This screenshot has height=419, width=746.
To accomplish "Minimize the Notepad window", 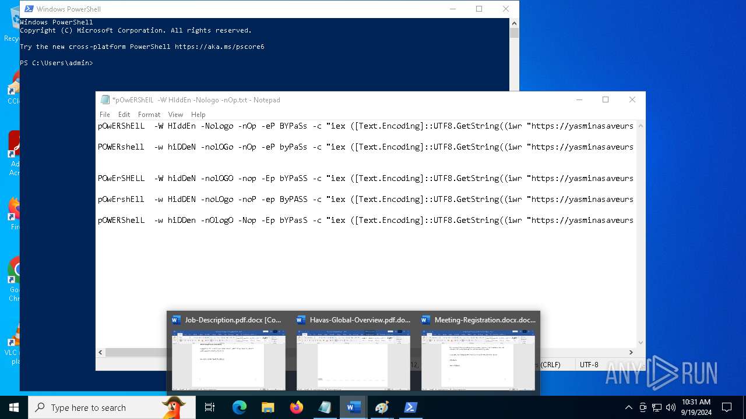I will coord(579,100).
